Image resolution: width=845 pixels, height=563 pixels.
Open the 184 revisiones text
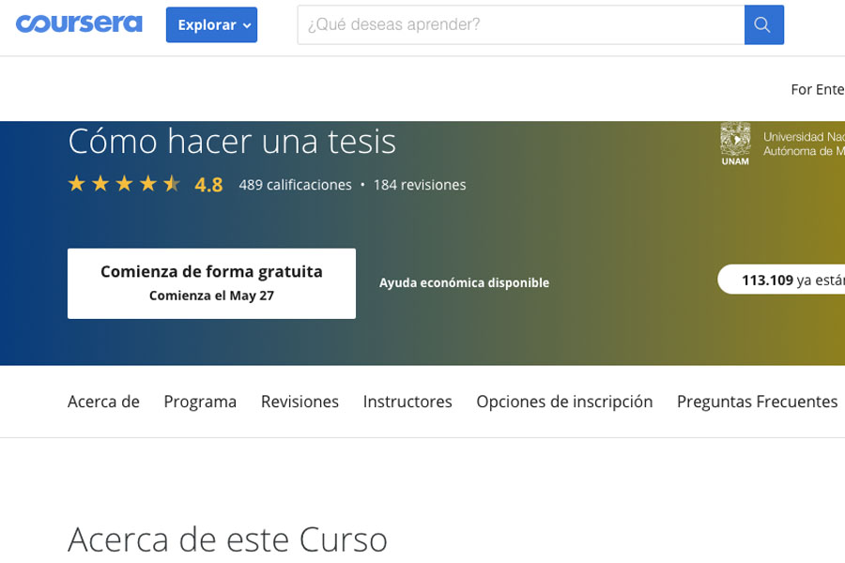[420, 185]
